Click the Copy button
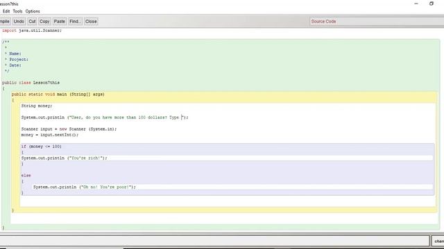Viewport: 444px width, 249px height. pyautogui.click(x=44, y=21)
